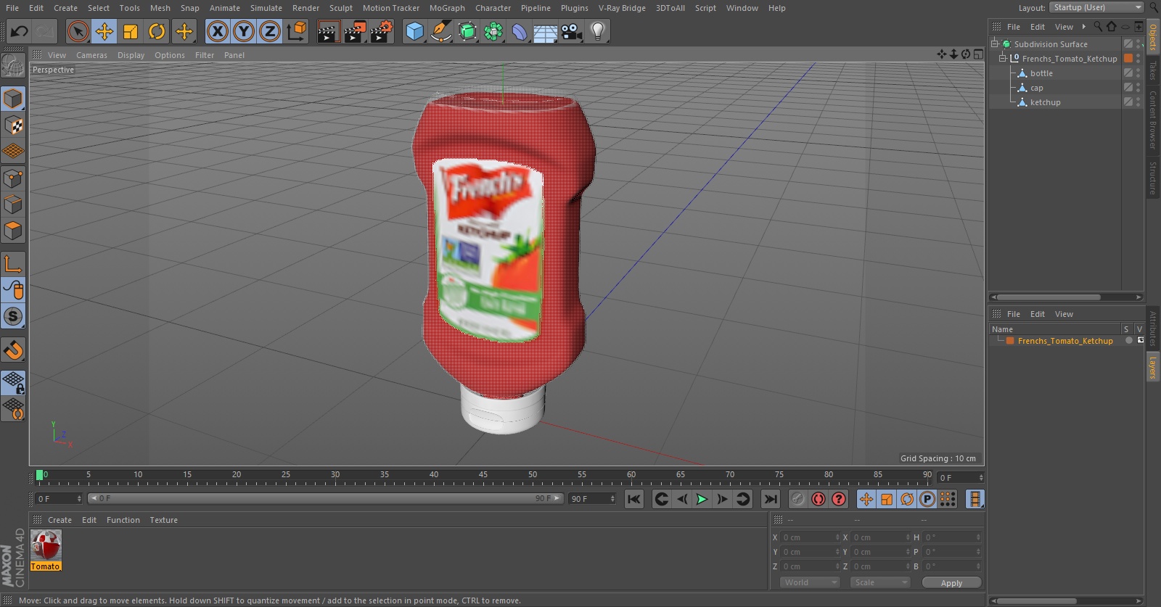Switch to Model mode
Viewport: 1161px width, 607px height.
click(14, 99)
